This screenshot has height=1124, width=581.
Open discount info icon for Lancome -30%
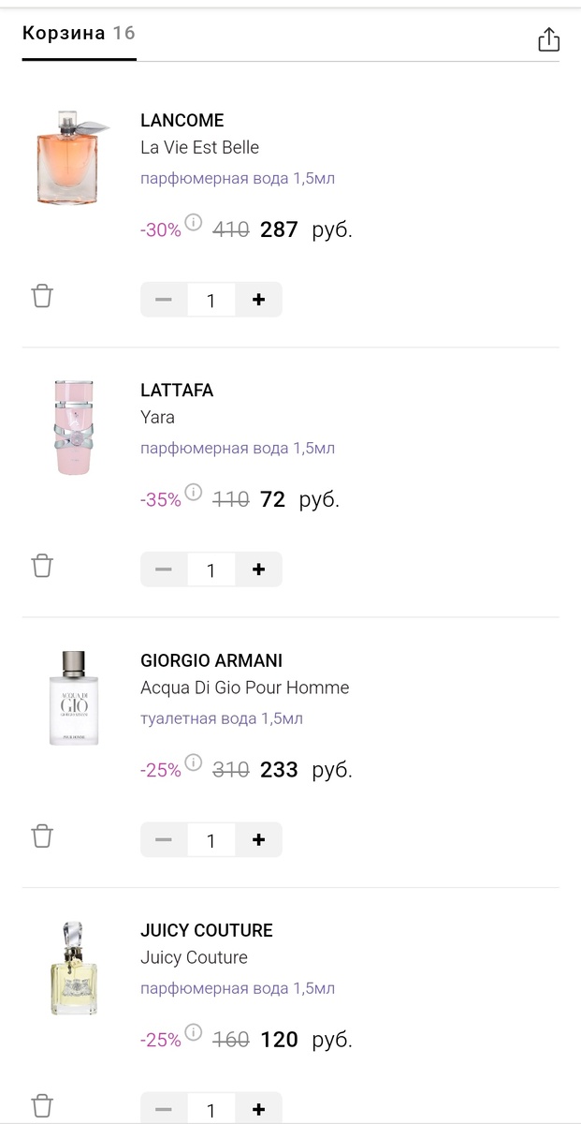tap(194, 222)
